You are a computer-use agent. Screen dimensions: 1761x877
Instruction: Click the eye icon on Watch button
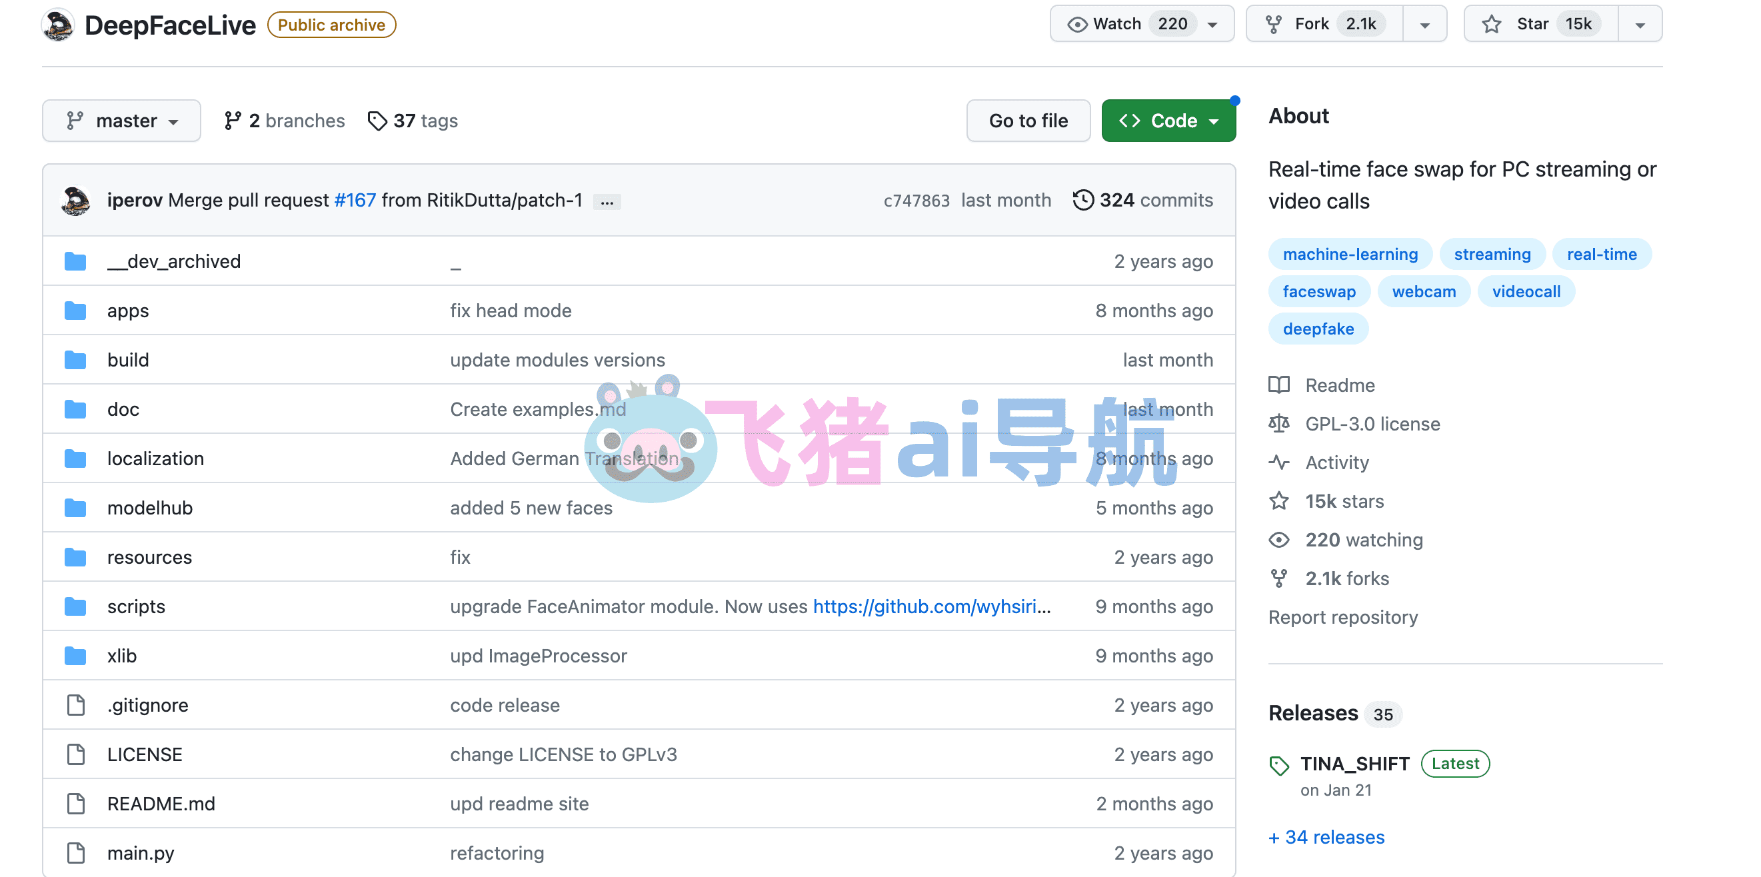click(1077, 25)
